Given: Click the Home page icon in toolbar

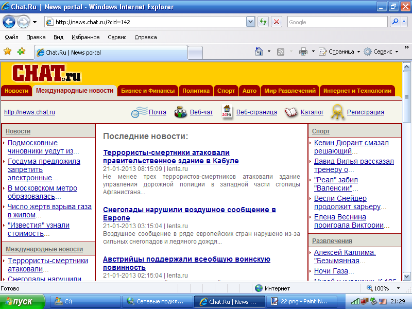Looking at the screenshot, I should tap(259, 51).
